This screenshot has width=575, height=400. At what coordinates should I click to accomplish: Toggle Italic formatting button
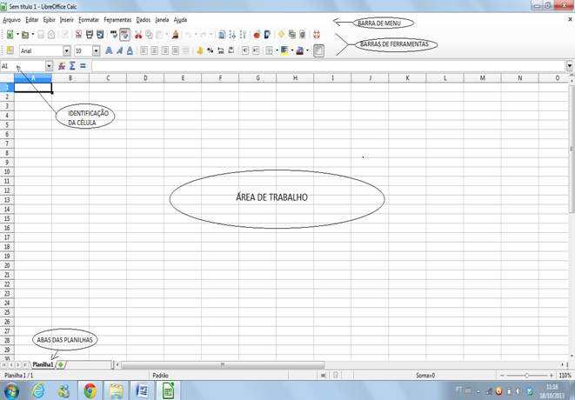[119, 51]
